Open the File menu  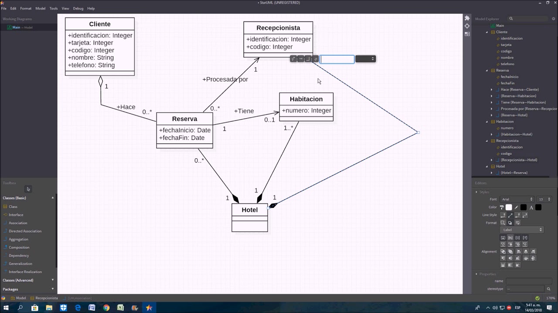[x=3, y=8]
